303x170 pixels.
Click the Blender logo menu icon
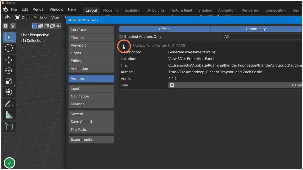pyautogui.click(x=5, y=9)
